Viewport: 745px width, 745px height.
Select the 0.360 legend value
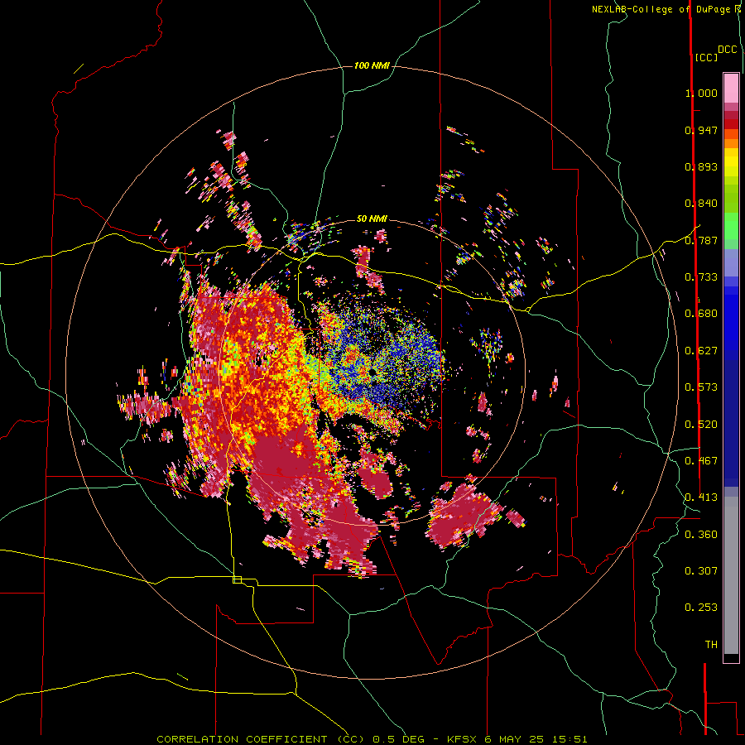(x=701, y=535)
